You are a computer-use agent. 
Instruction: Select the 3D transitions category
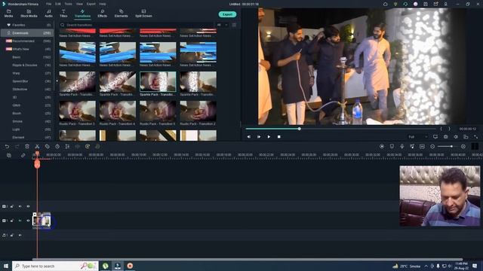[27, 97]
